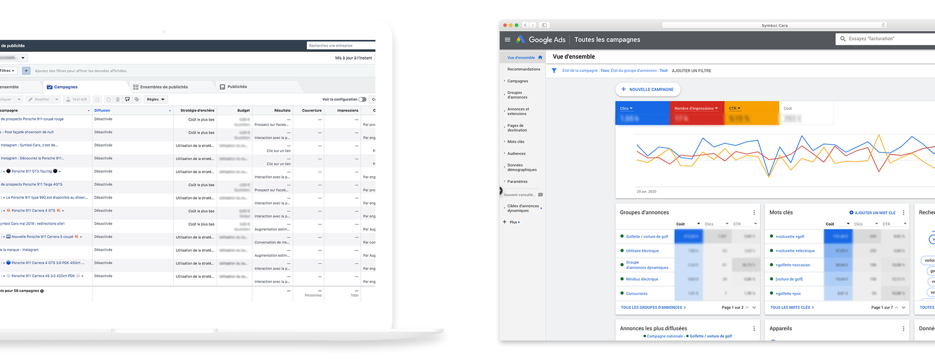Image resolution: width=935 pixels, height=360 pixels.
Task: Open Campagne nationale link in Annonces card
Action: pos(665,336)
